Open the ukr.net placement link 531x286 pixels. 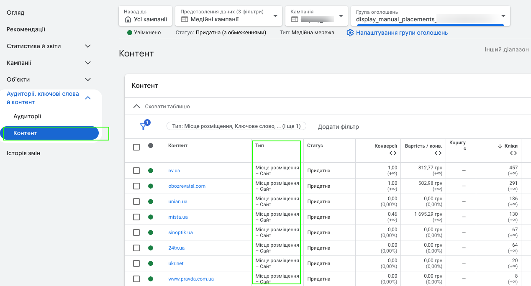click(176, 263)
